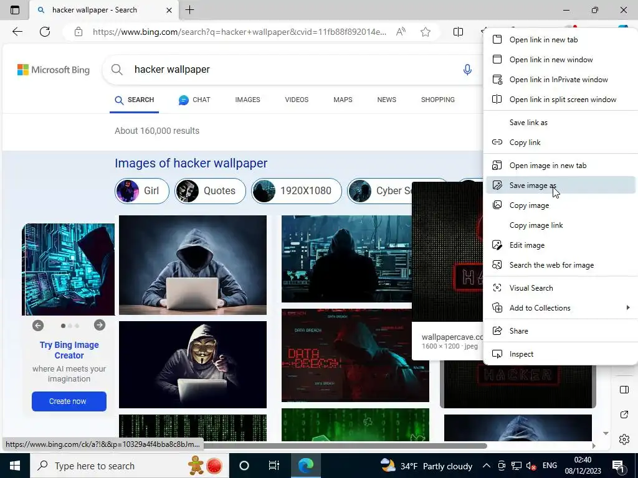This screenshot has height=478, width=638.
Task: Toggle split screen icon in toolbar
Action: (458, 32)
